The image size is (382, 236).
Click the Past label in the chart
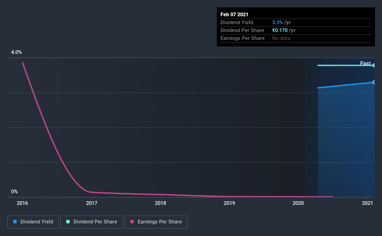tap(365, 63)
